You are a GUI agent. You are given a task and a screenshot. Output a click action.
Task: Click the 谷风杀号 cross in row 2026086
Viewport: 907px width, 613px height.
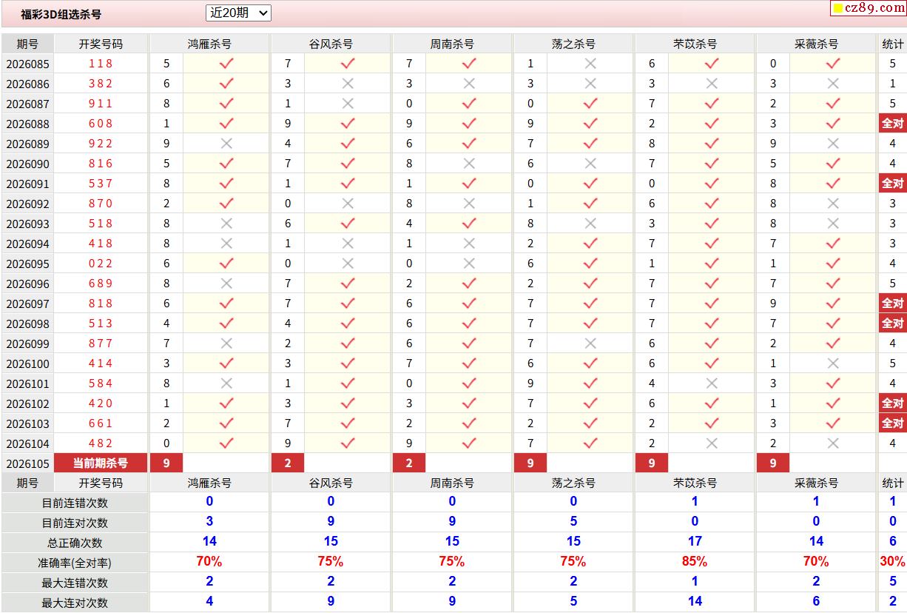(347, 84)
